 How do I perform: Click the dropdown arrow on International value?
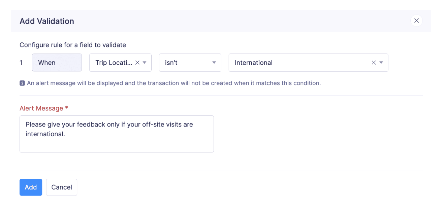click(x=381, y=62)
